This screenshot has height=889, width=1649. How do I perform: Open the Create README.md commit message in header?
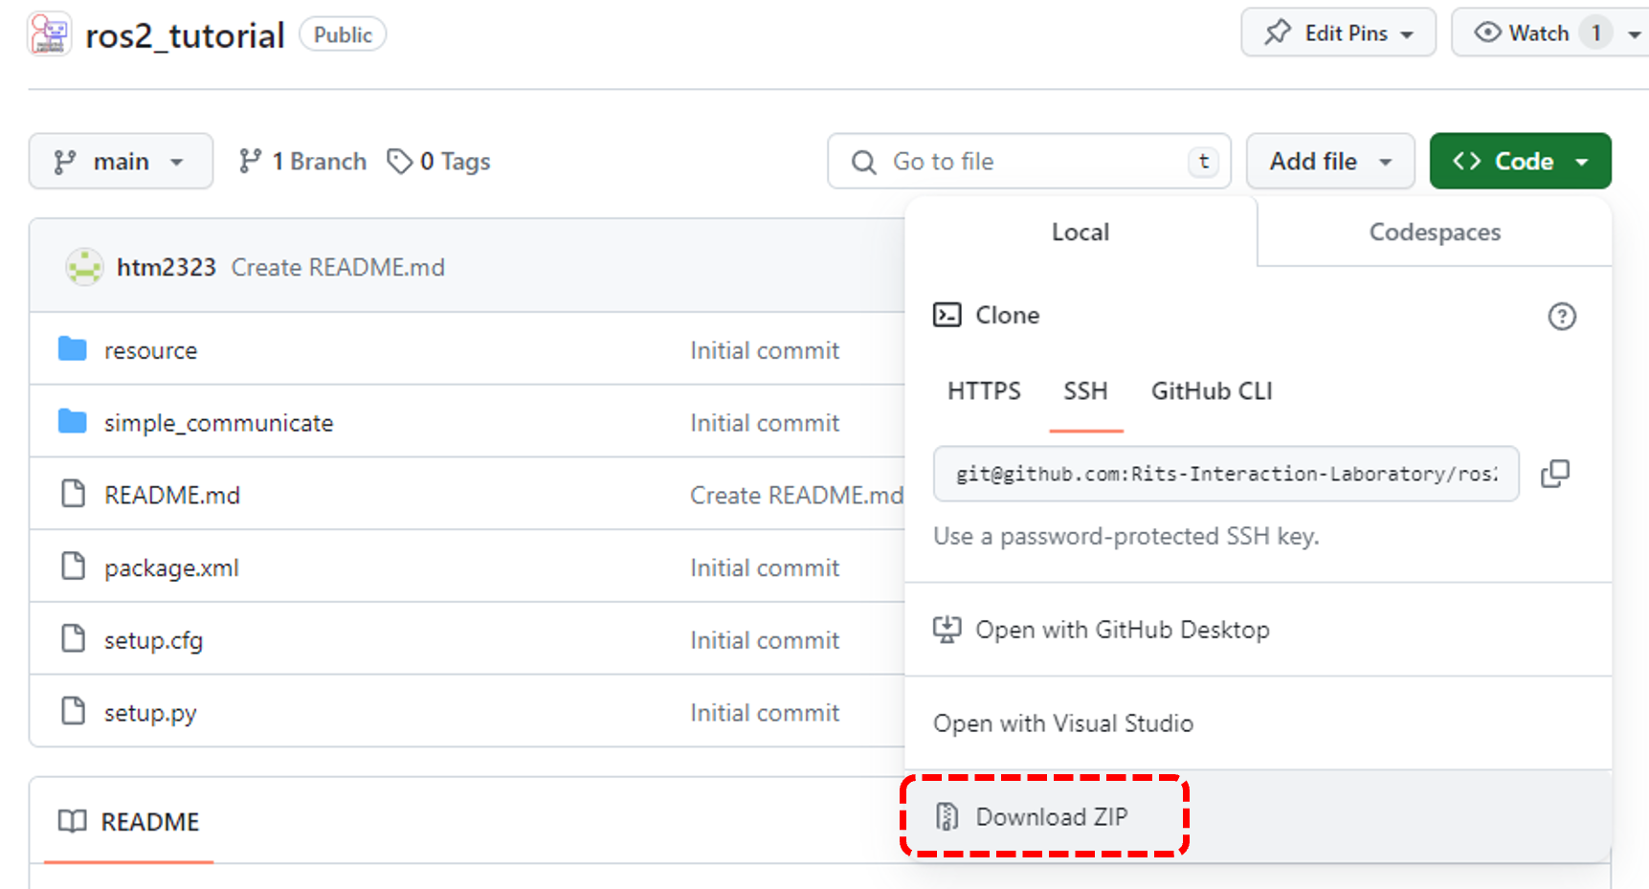338,267
